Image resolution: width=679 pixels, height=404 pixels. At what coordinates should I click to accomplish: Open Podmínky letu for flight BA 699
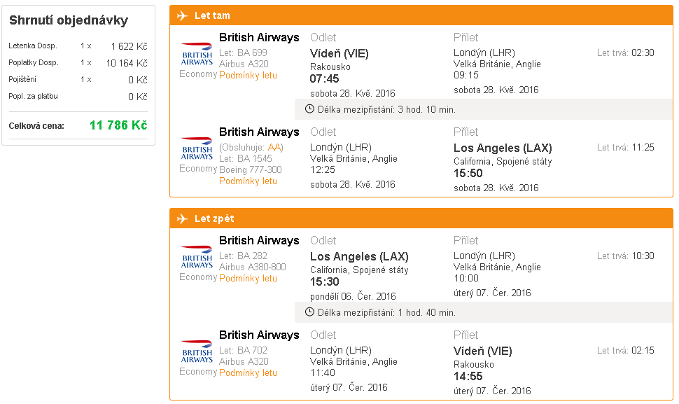tap(248, 76)
